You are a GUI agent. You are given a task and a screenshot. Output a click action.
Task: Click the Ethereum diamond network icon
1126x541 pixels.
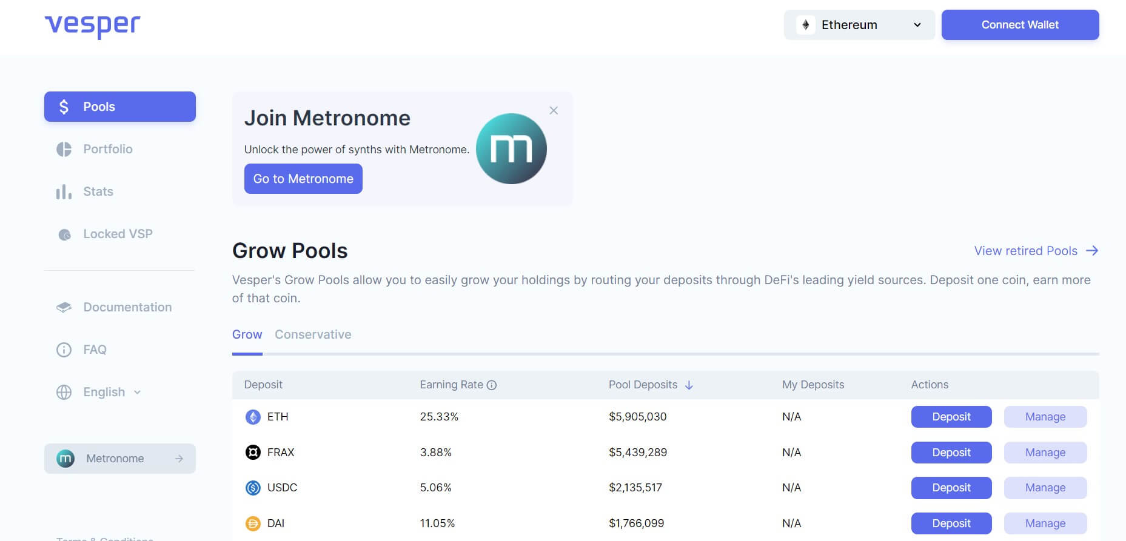[806, 25]
